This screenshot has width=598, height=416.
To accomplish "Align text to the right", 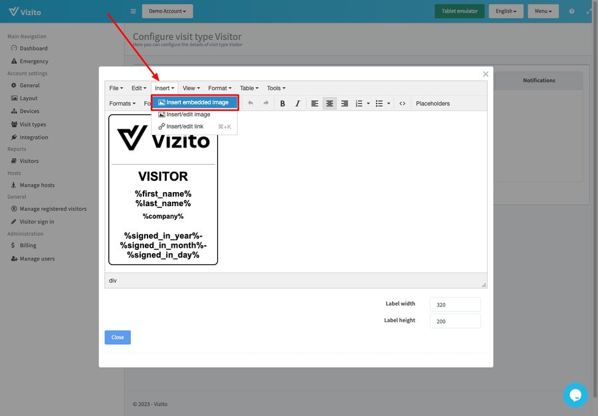I will click(x=344, y=104).
